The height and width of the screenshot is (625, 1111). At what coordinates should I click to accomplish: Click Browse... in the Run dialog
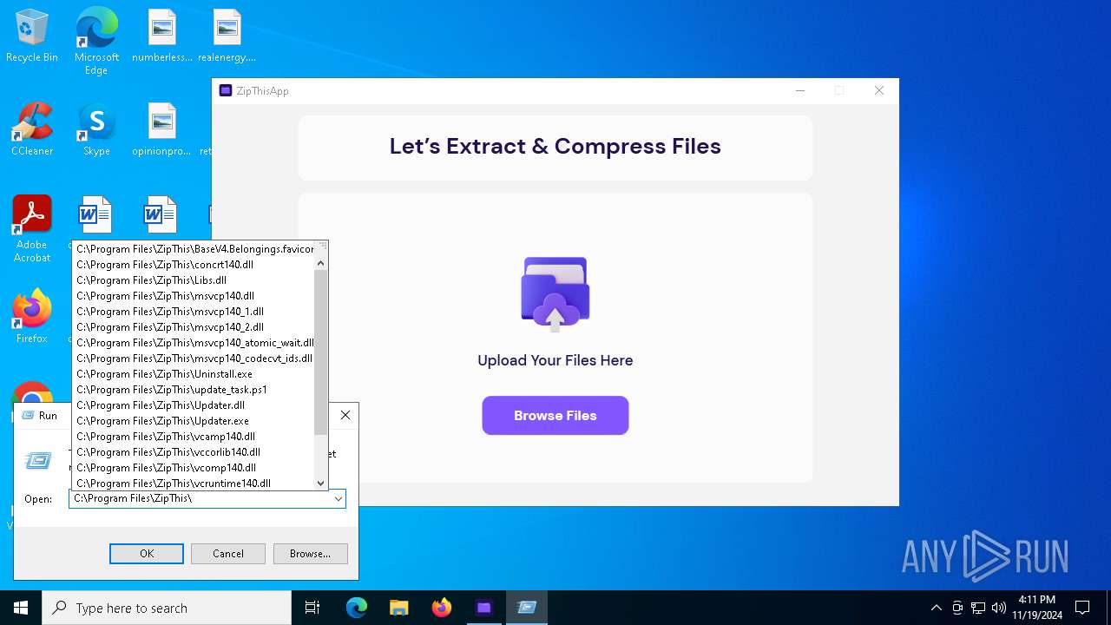(310, 554)
